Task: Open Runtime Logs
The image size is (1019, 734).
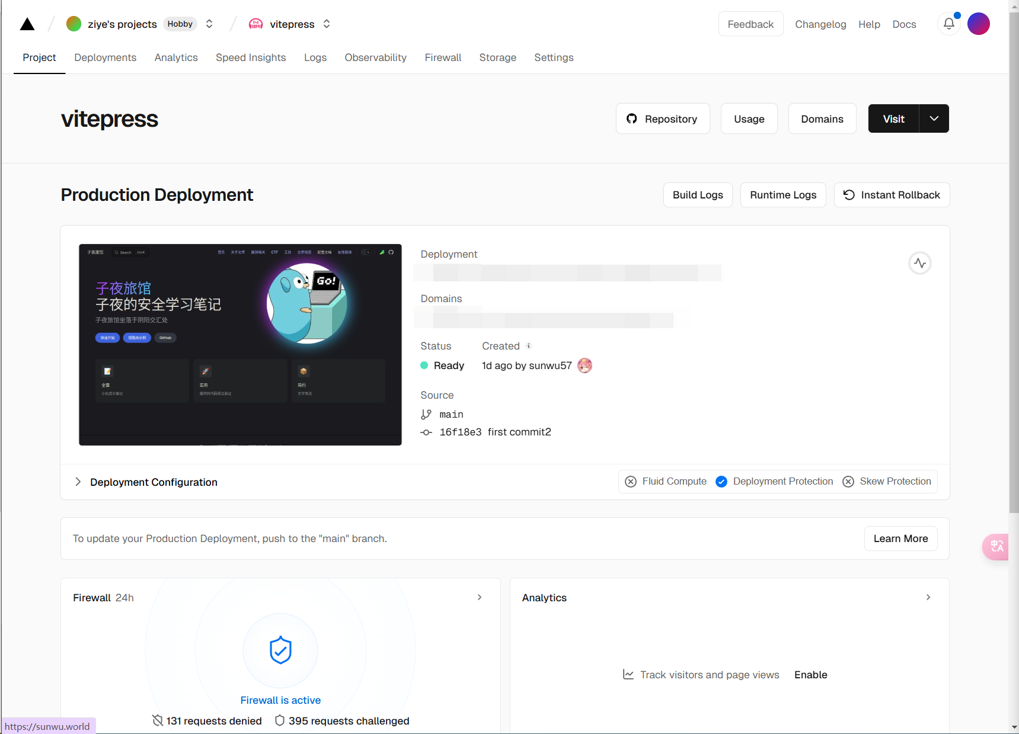Action: pos(783,195)
